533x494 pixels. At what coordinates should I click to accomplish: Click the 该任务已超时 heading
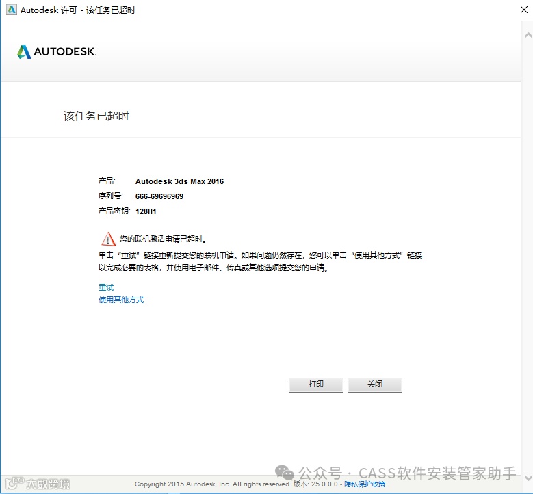point(96,116)
